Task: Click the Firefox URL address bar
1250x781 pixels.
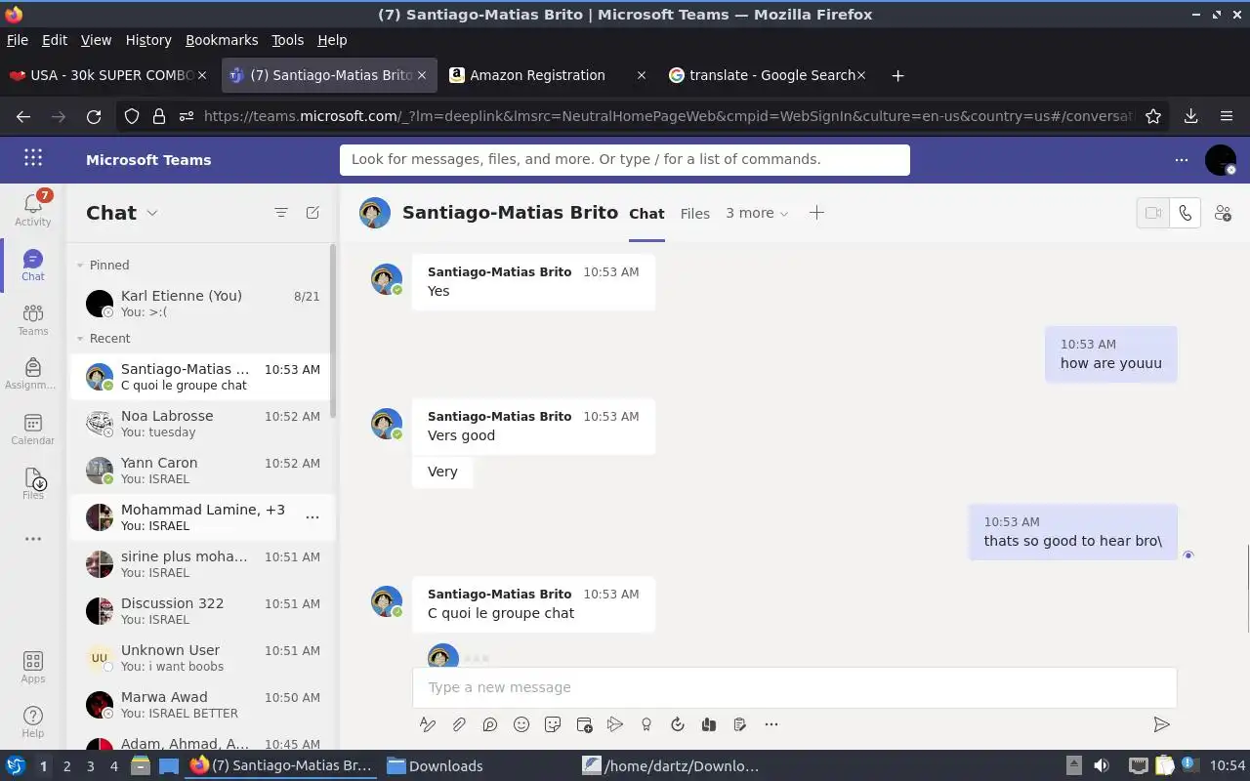Action: (x=668, y=116)
